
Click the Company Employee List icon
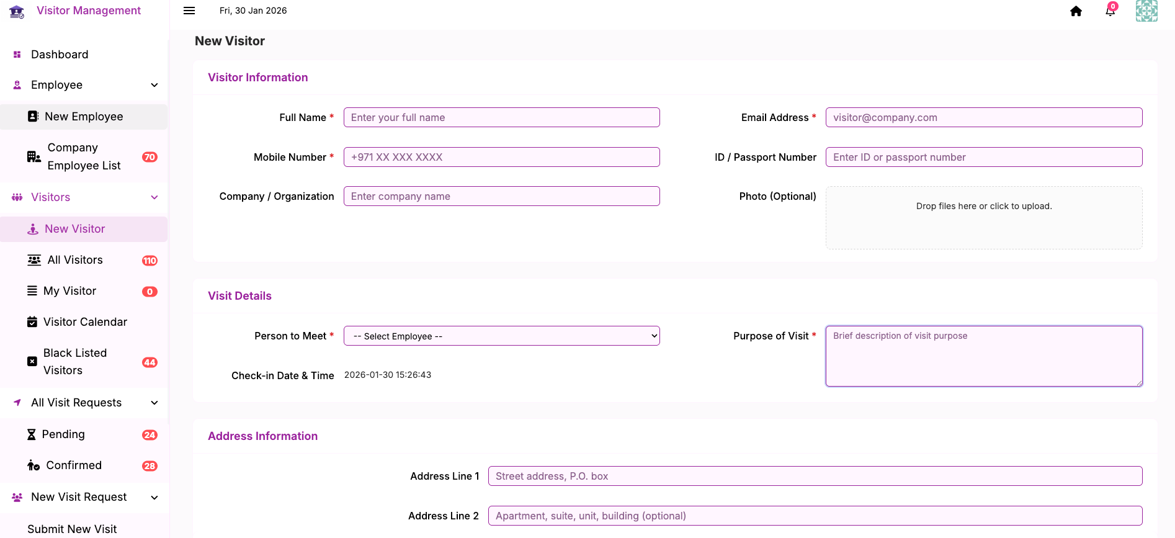[x=34, y=156]
